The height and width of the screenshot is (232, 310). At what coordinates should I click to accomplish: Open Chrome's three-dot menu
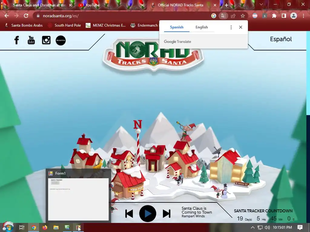303,16
